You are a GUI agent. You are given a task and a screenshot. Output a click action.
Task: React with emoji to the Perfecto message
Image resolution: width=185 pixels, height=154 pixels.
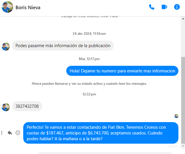18,133
